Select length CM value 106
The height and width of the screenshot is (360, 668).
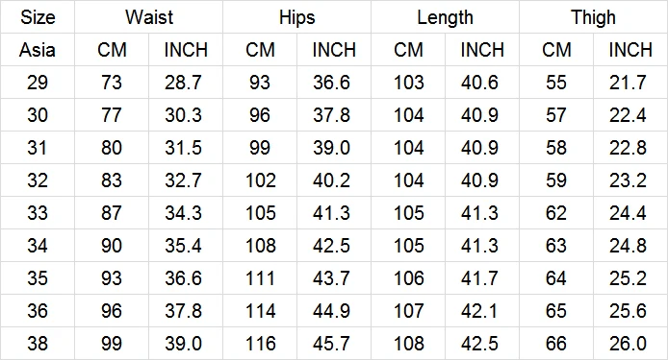(x=408, y=278)
